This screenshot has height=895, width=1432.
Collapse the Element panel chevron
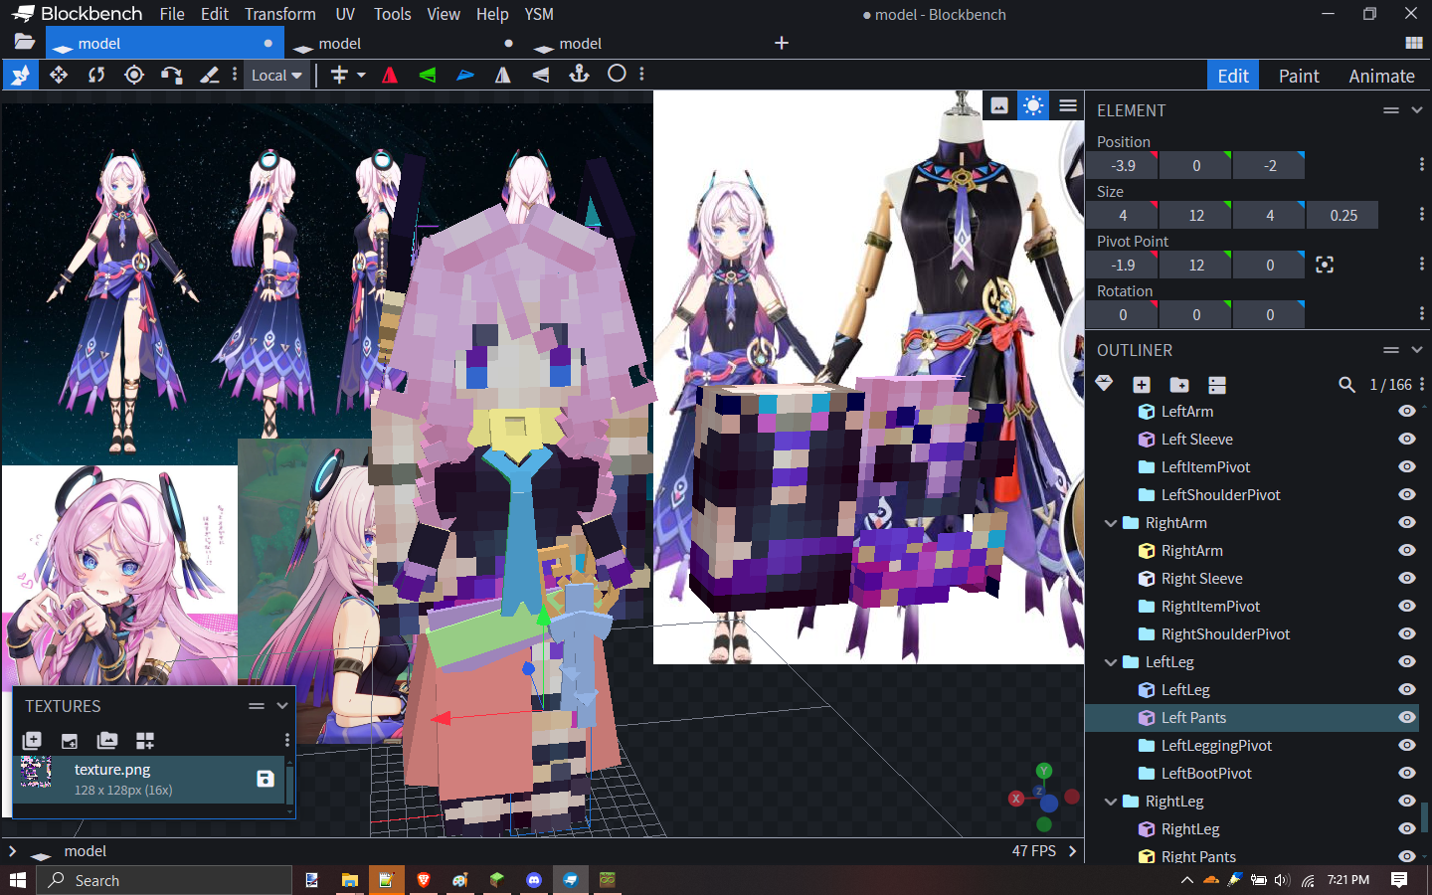point(1417,110)
